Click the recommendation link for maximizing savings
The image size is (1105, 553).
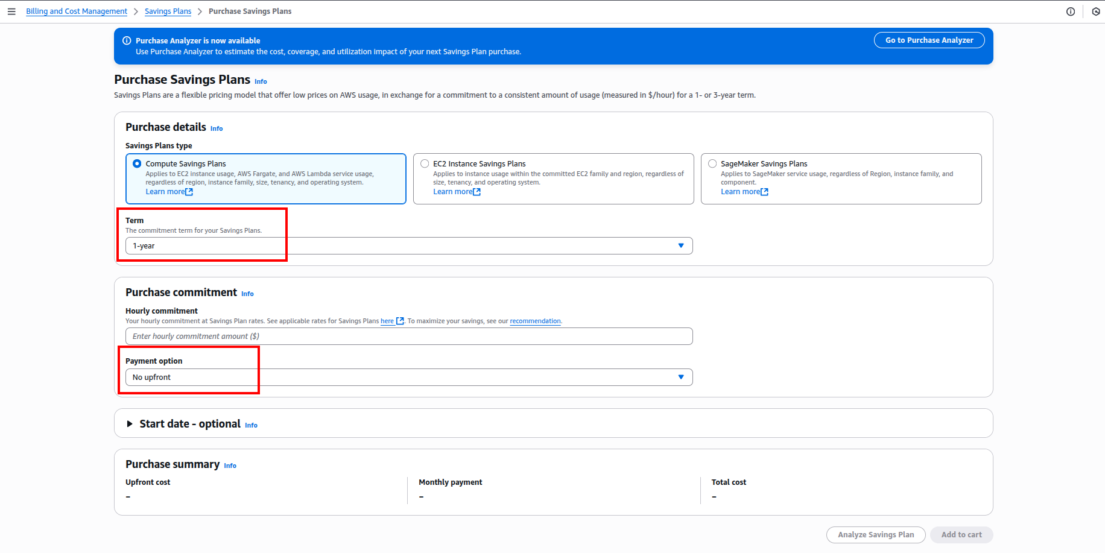click(x=535, y=321)
